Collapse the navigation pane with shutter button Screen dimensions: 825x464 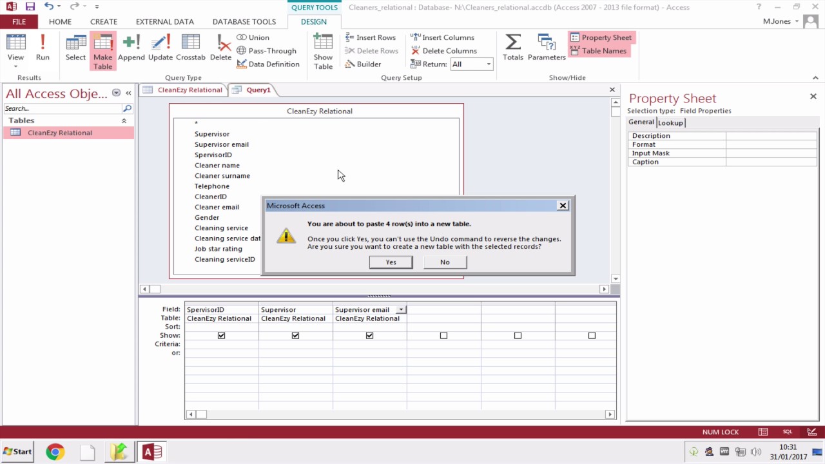[128, 93]
